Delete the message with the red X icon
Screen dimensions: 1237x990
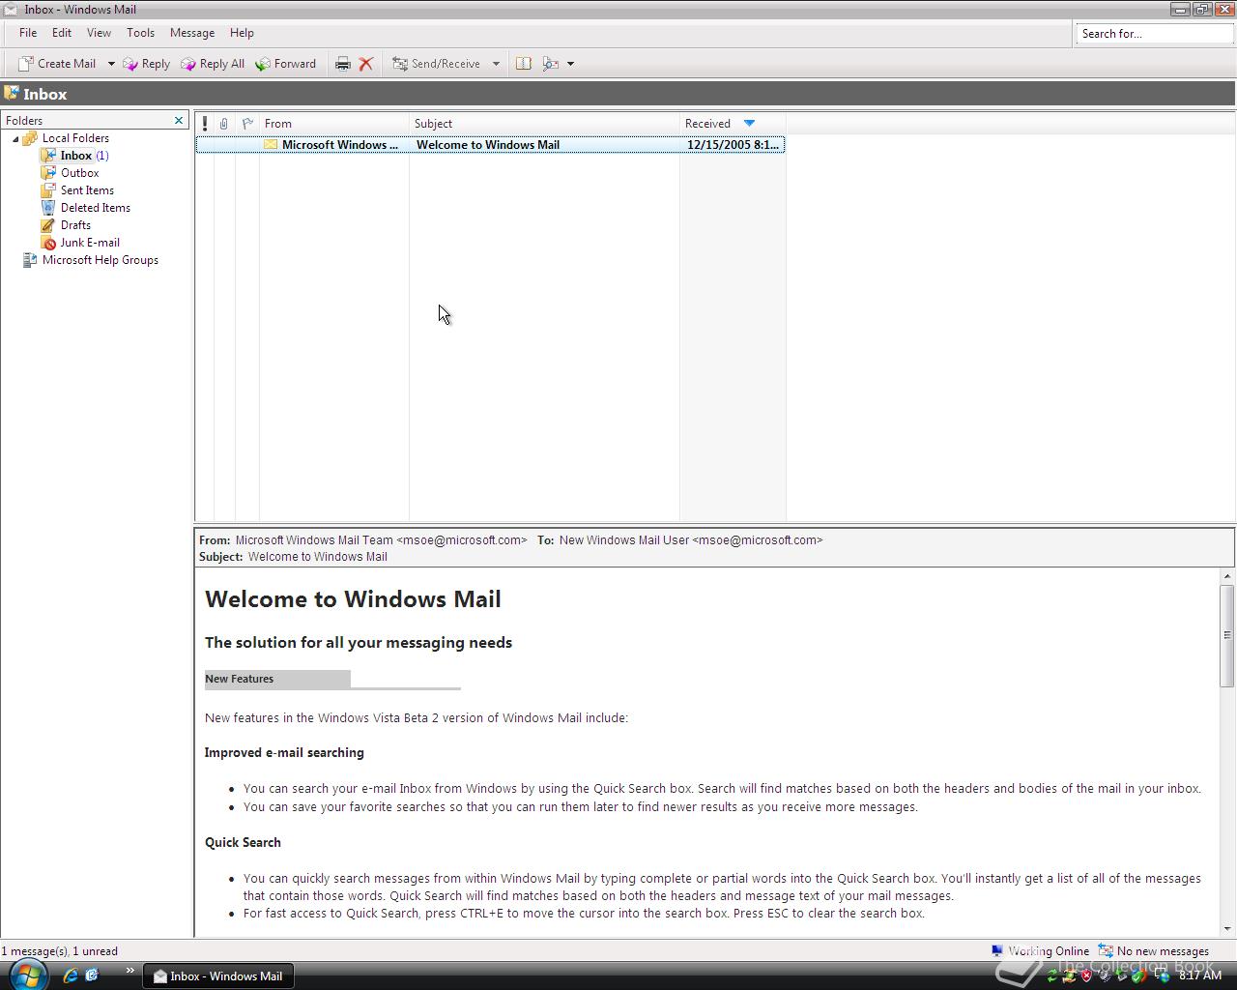point(366,64)
